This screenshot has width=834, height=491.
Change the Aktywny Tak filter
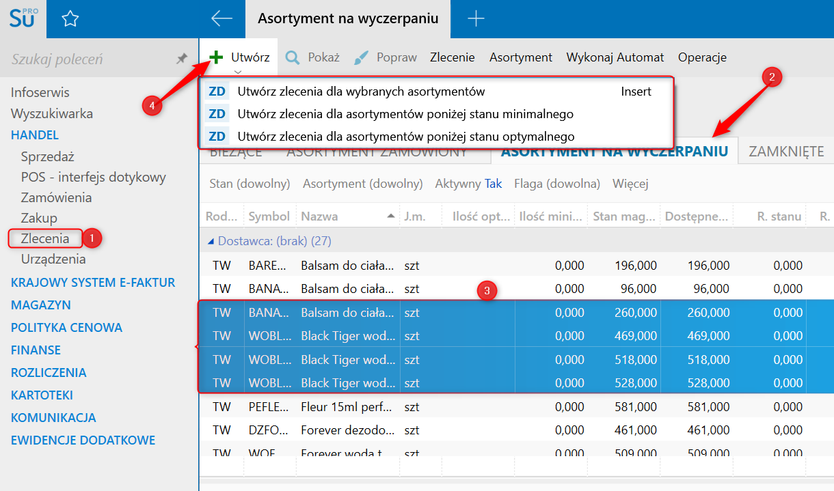pyautogui.click(x=468, y=184)
